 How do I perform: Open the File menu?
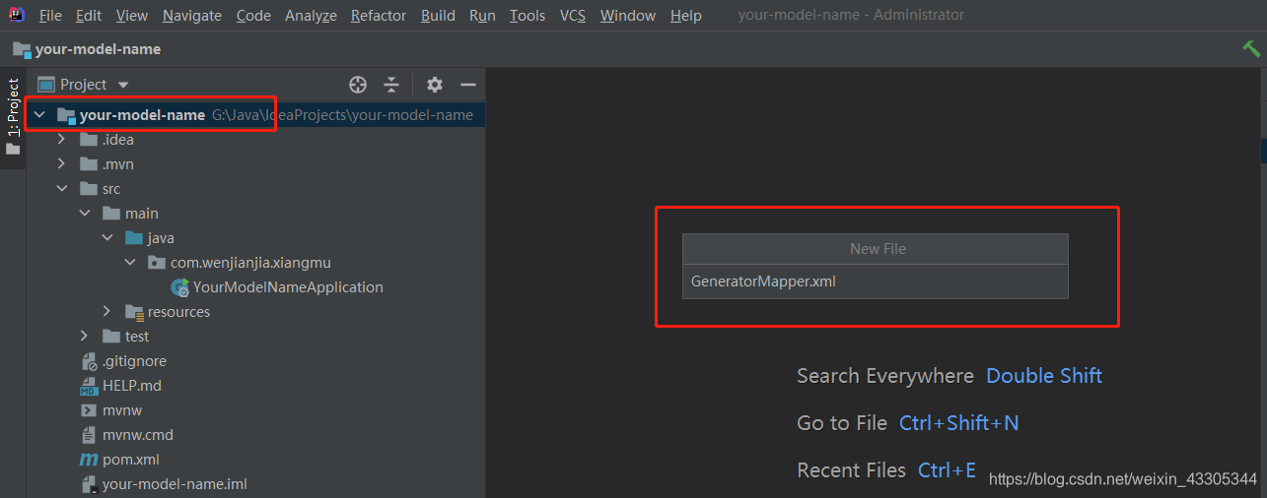tap(50, 15)
